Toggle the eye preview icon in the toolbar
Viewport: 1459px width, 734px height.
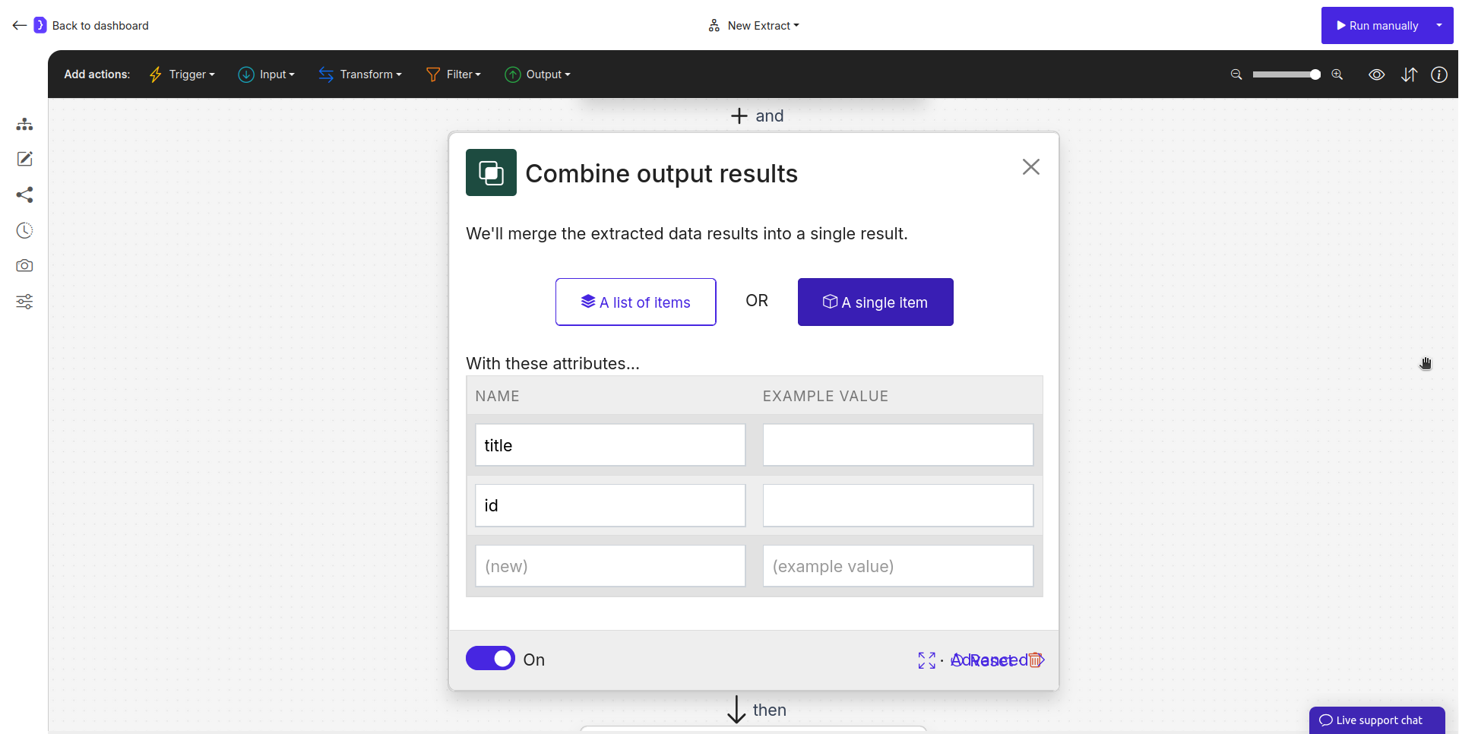tap(1377, 74)
